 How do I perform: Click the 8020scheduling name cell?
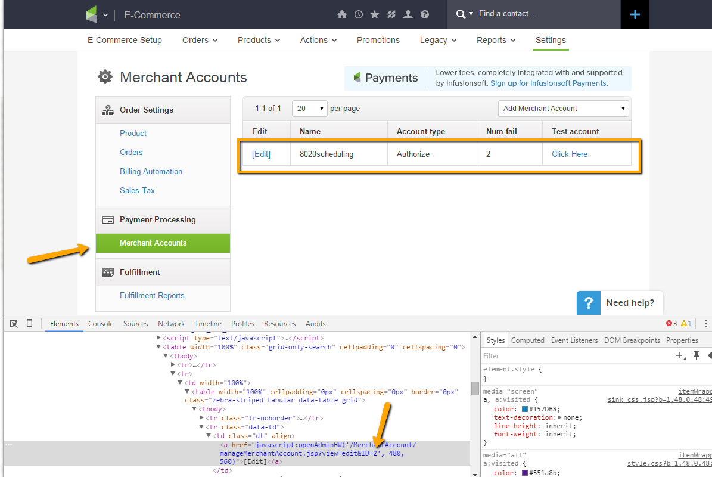[x=339, y=154]
